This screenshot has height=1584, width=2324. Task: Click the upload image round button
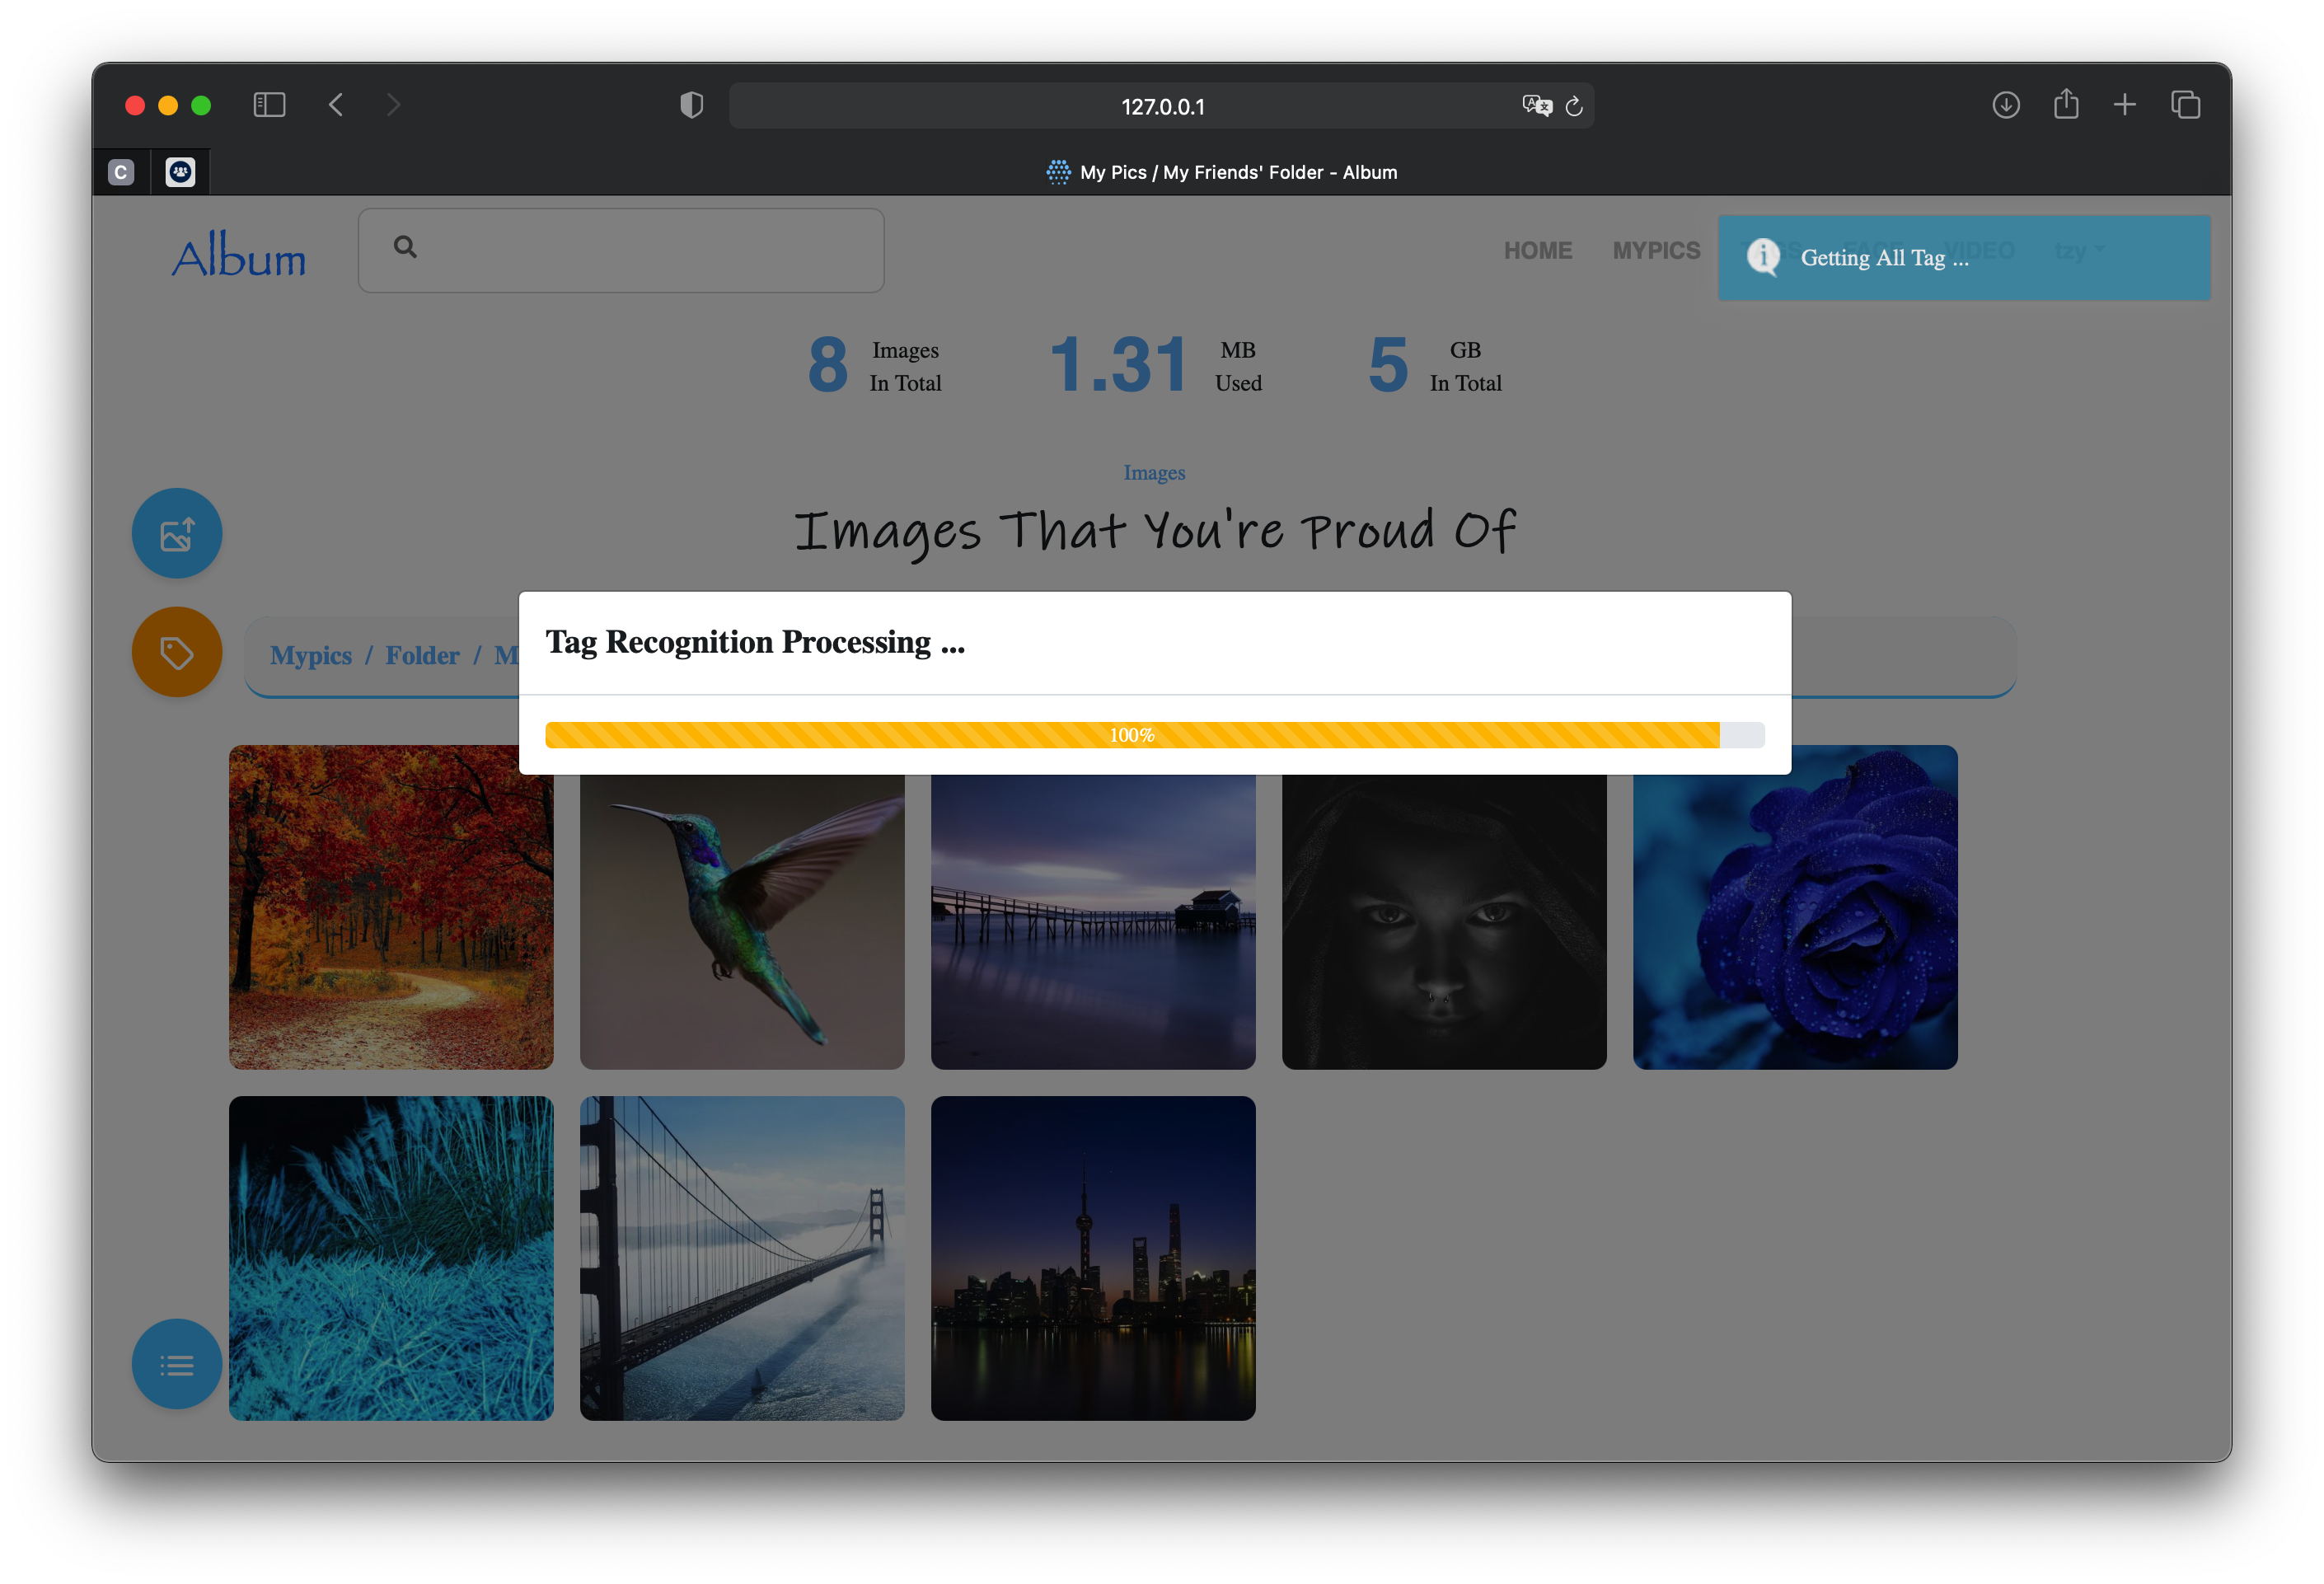click(x=177, y=533)
